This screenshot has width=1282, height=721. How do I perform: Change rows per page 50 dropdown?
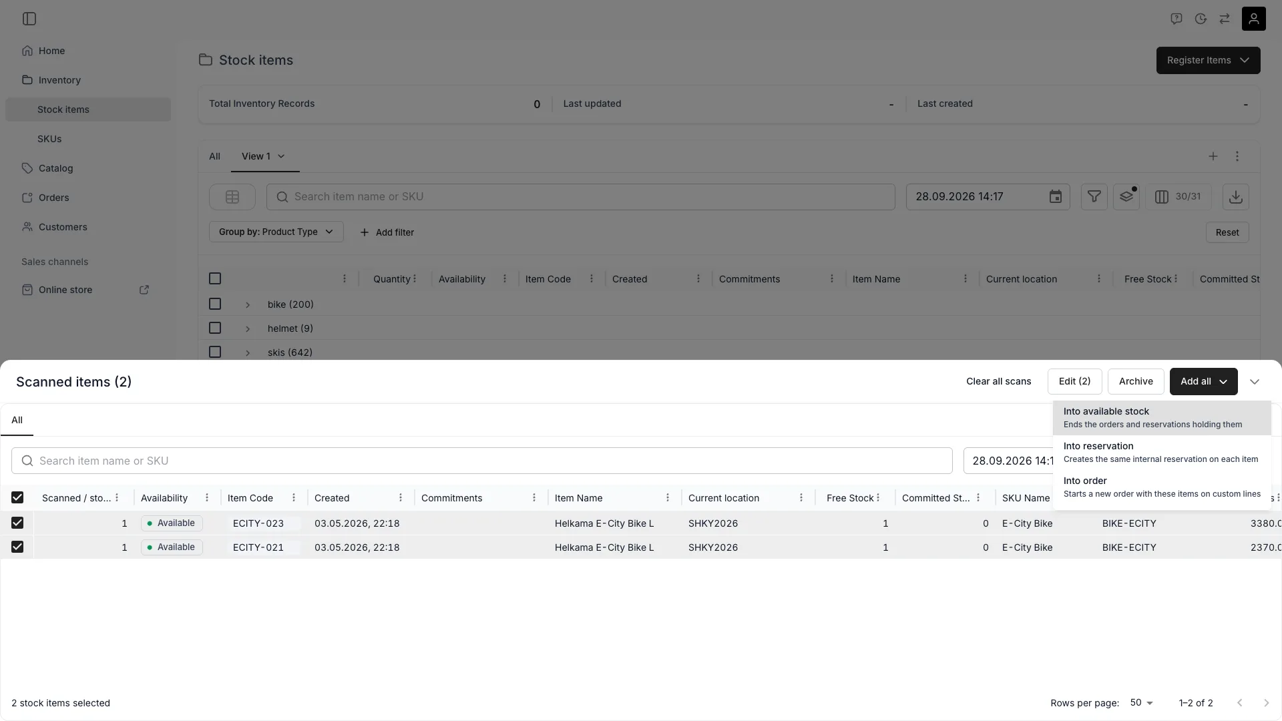[1141, 703]
